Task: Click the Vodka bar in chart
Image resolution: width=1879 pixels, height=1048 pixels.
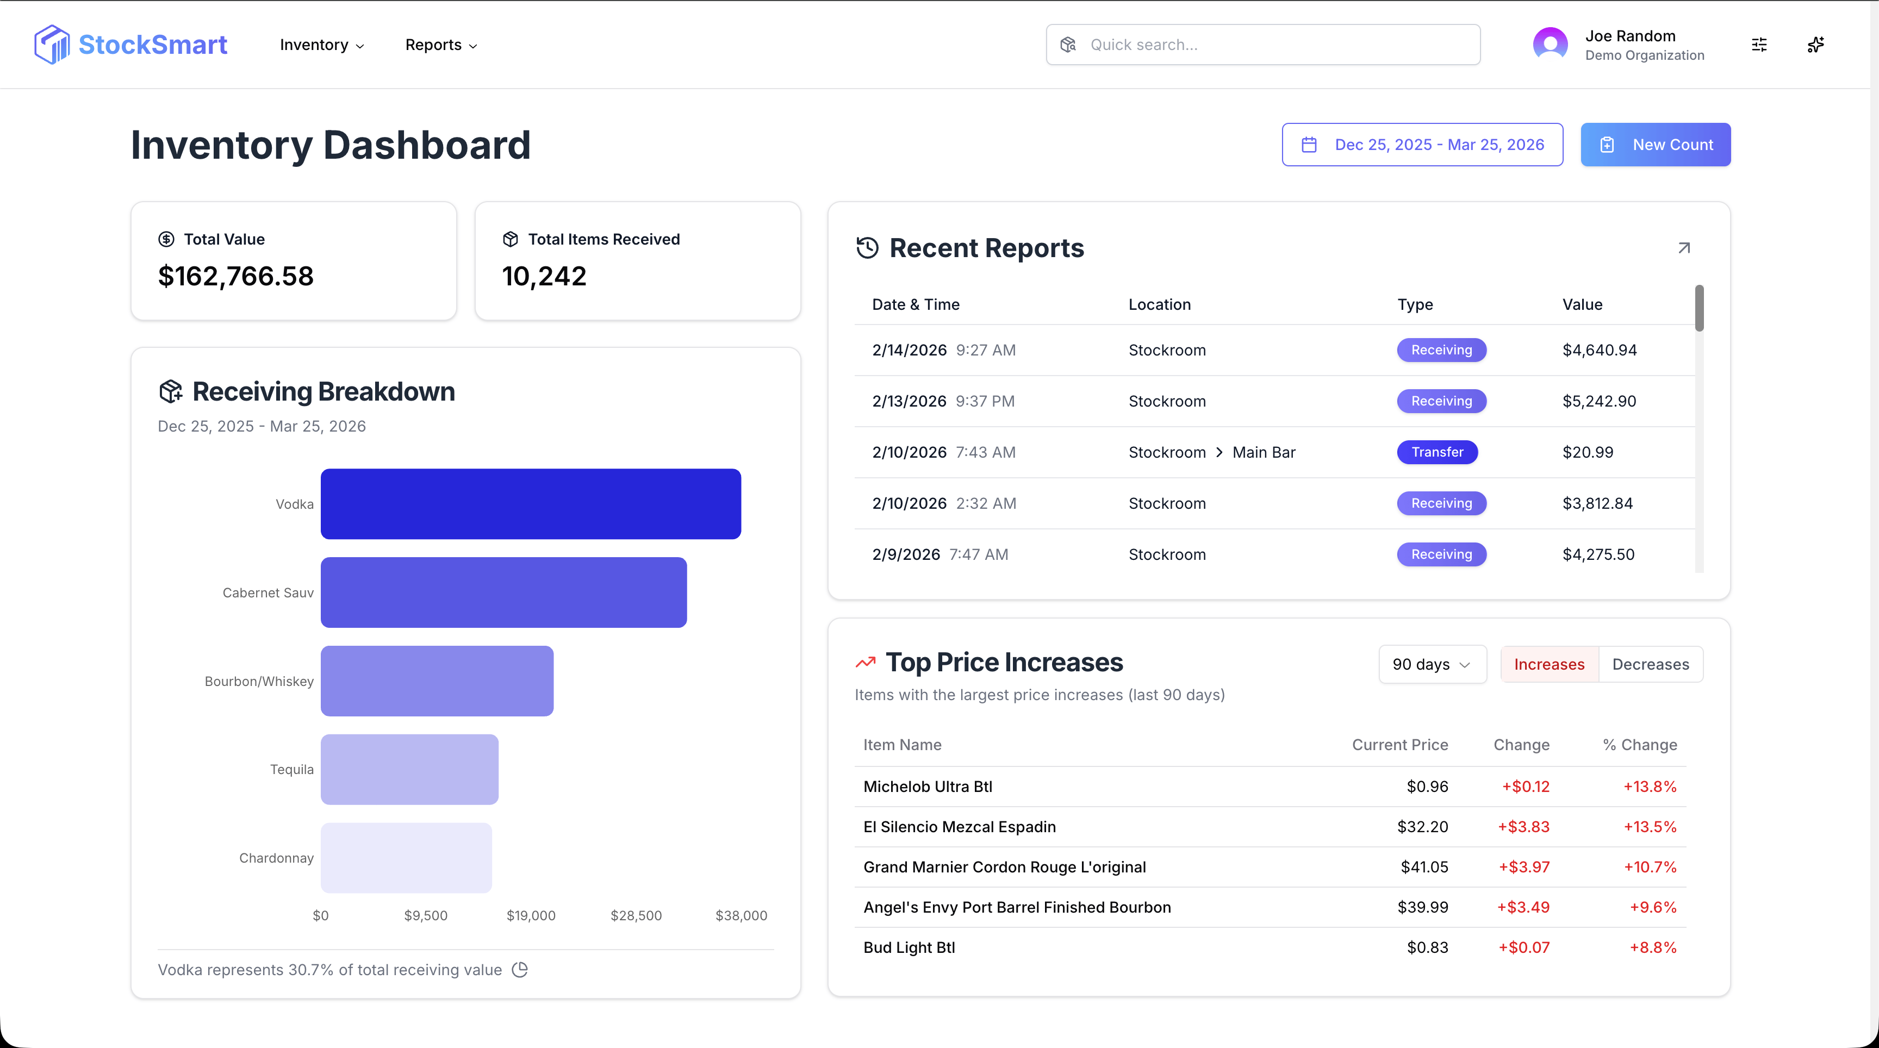Action: pos(530,504)
